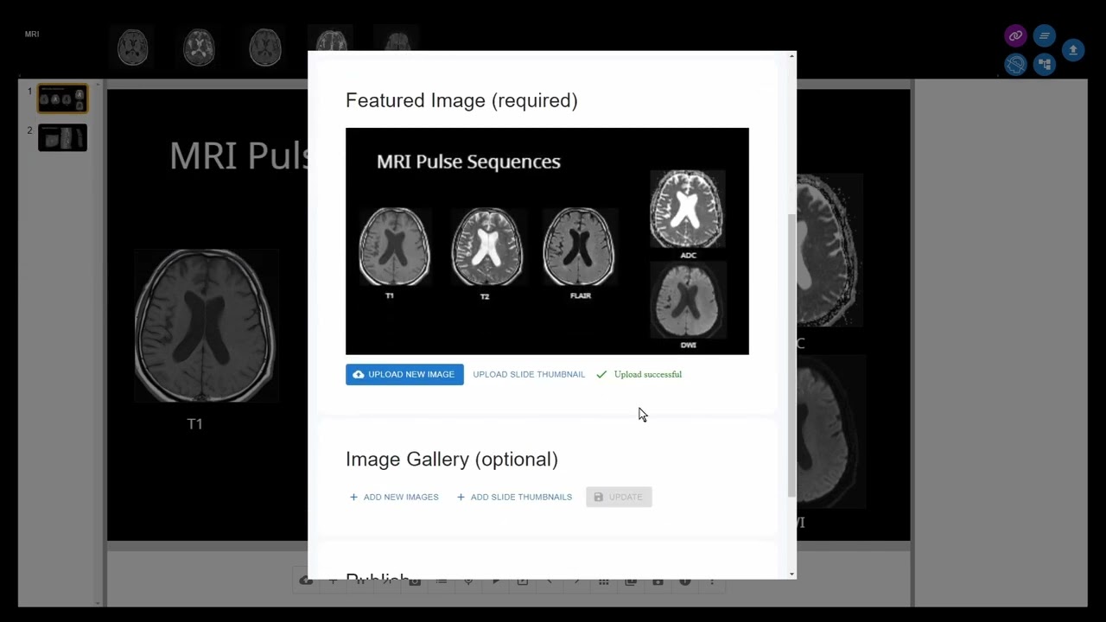This screenshot has width=1106, height=622.
Task: Click second brain thumbnail in top strip
Action: (x=200, y=47)
